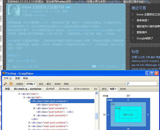Click the comment bubble icon beside 0 评论
Viewport: 160px width, 130px height.
(94, 66)
